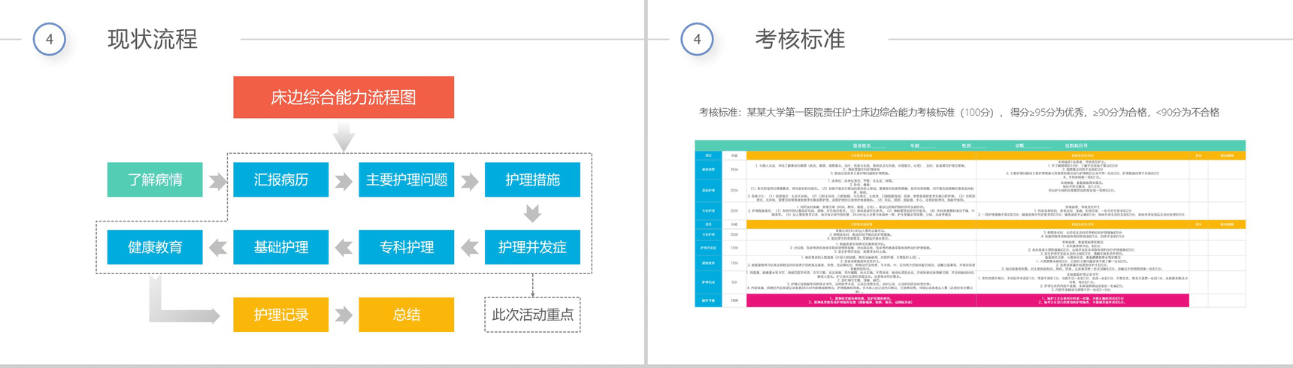Click the 住院病历号 field in the table header
The width and height of the screenshot is (1293, 368).
pyautogui.click(x=1076, y=146)
